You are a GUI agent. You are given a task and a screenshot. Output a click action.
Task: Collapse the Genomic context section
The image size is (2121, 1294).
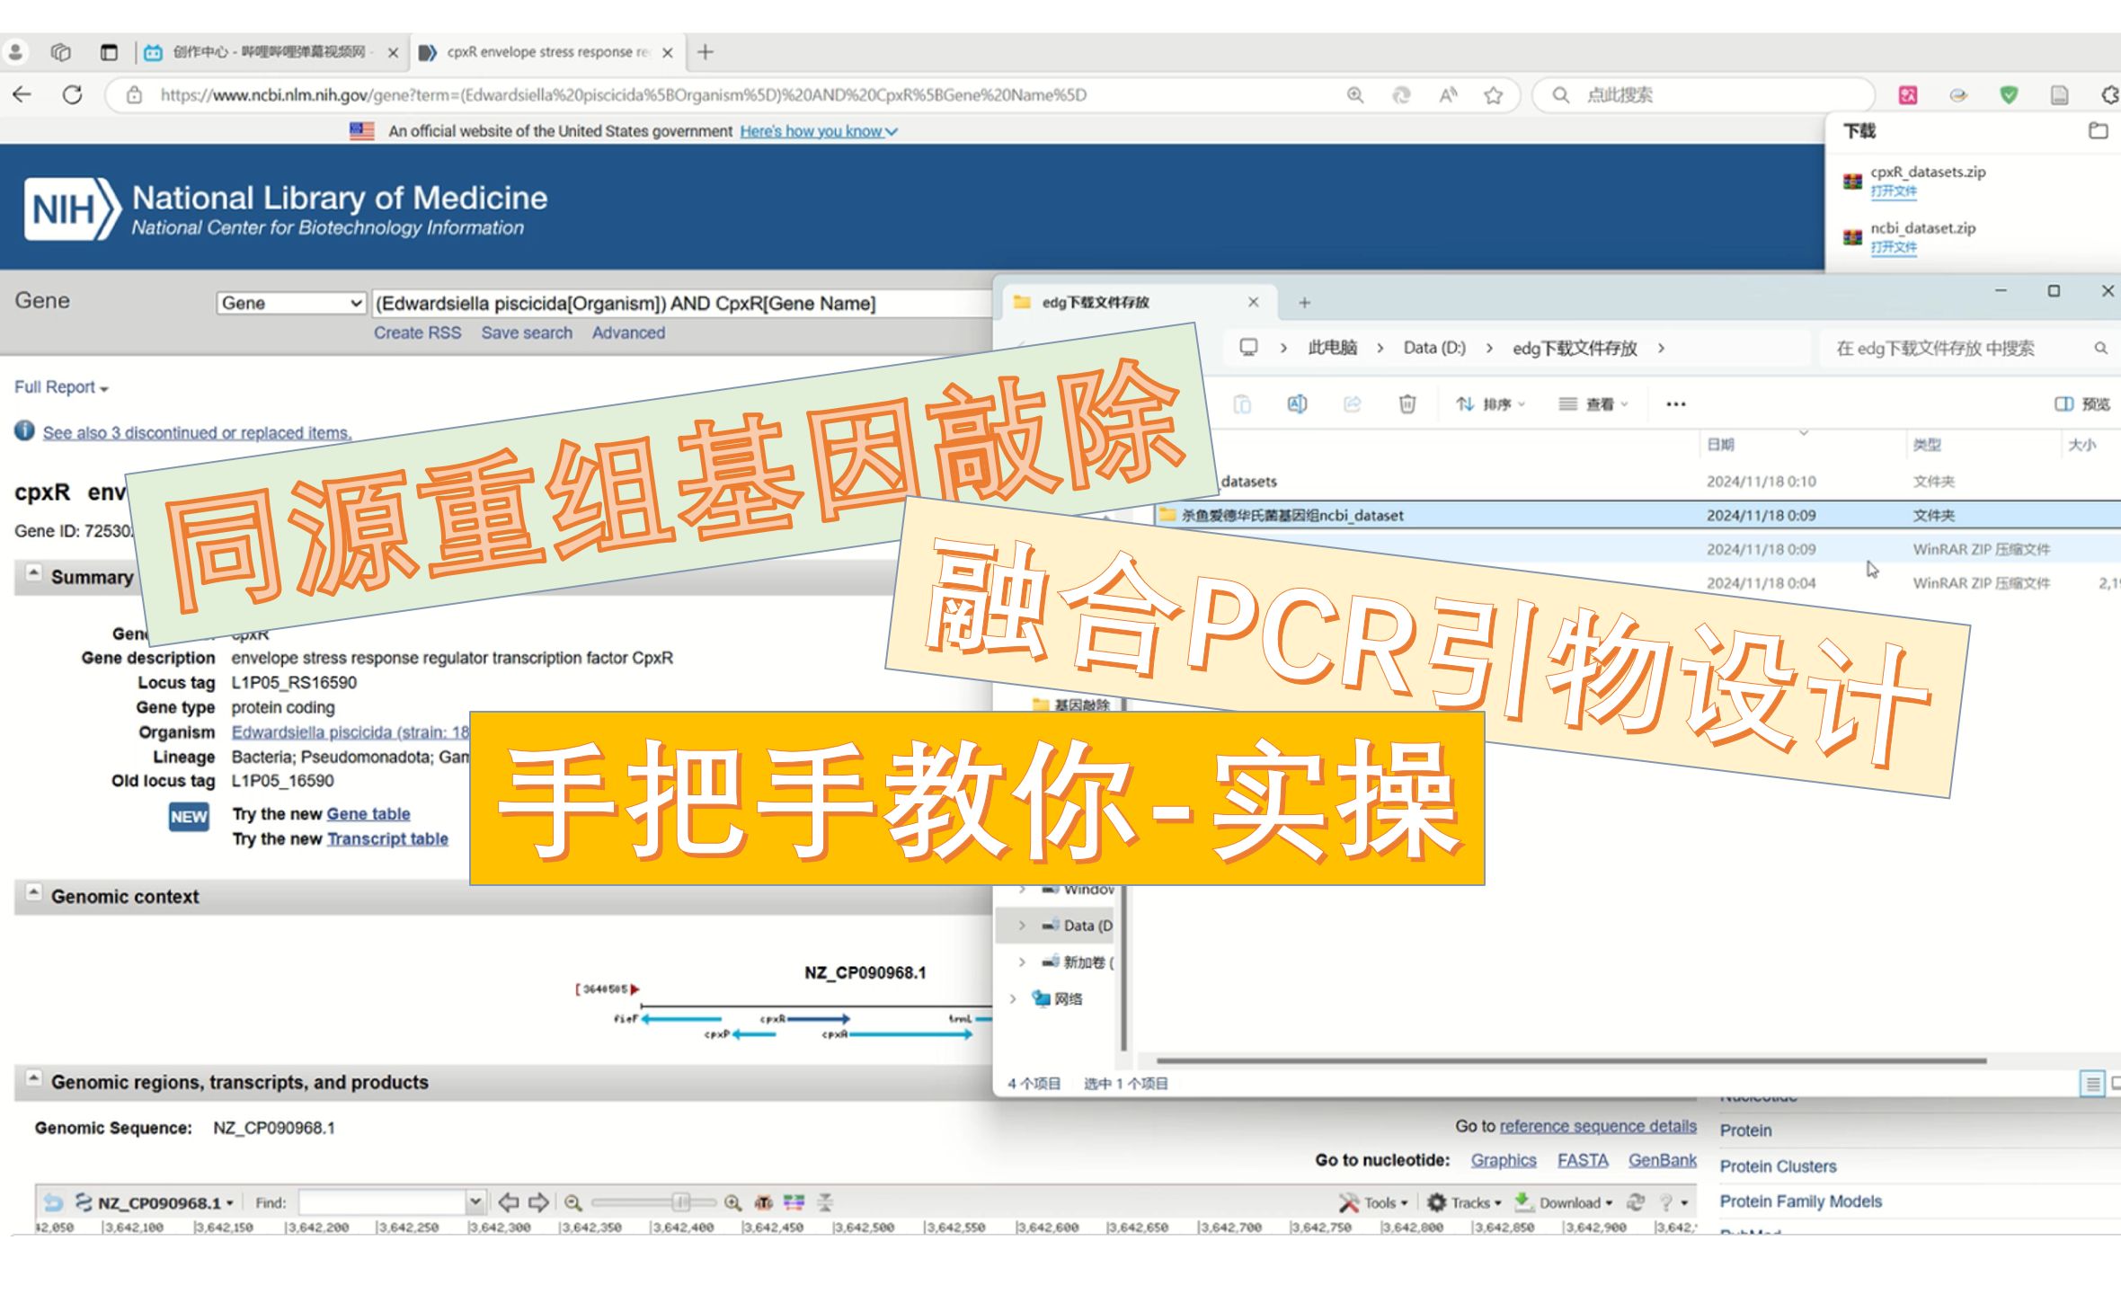(x=33, y=893)
